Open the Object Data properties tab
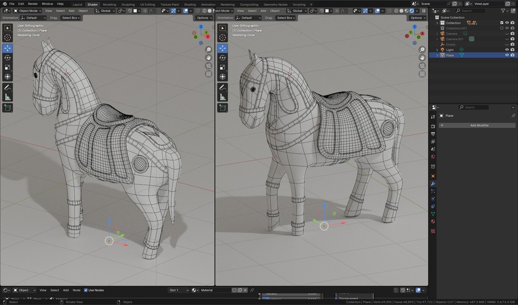 (433, 214)
